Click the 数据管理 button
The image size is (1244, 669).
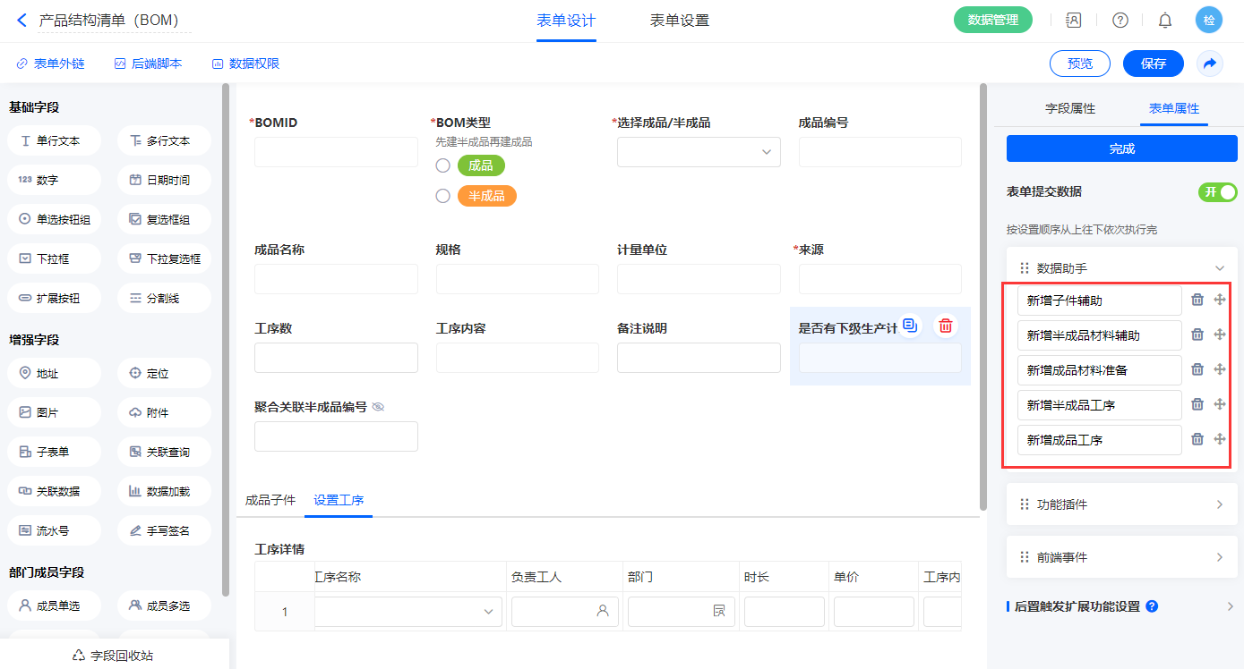click(x=993, y=20)
